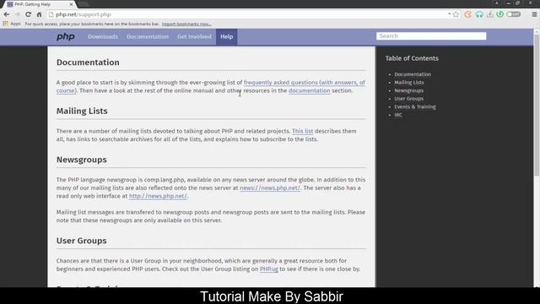Open the Get Involved nav item
Image resolution: width=540 pixels, height=304 pixels.
click(x=194, y=36)
